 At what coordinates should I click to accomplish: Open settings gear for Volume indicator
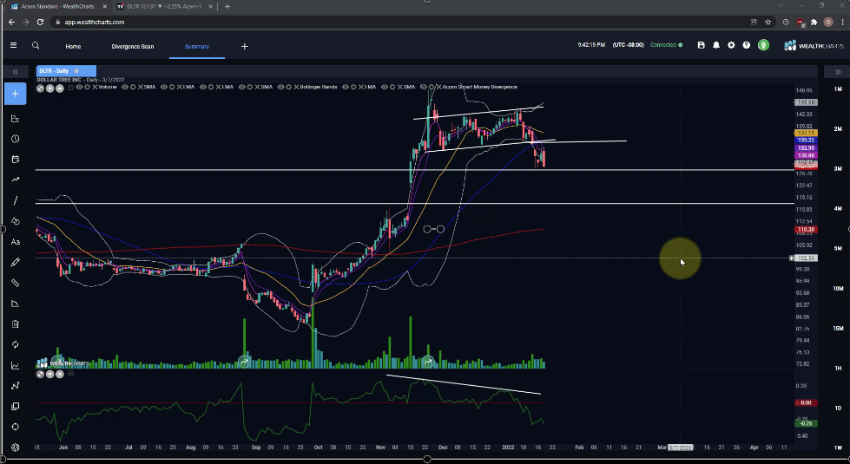(x=87, y=87)
